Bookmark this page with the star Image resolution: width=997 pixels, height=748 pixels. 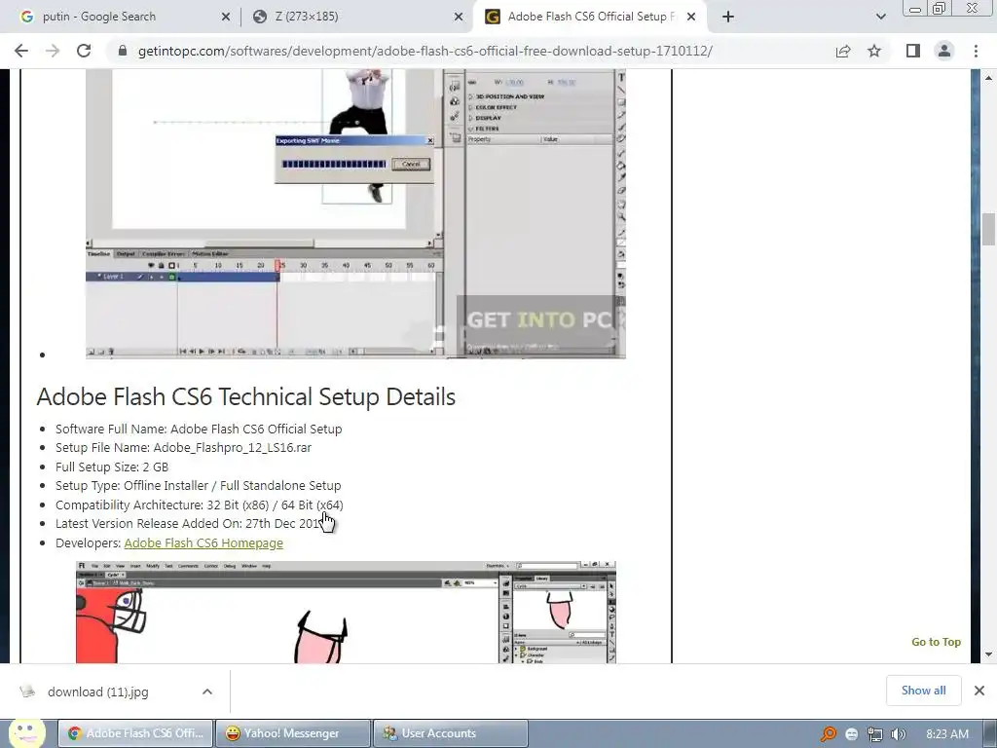(x=874, y=51)
